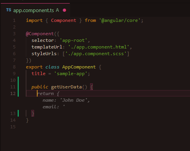The image size is (190, 151).
Task: Click the 'Component' identifier in the import statement
Action: click(63, 20)
